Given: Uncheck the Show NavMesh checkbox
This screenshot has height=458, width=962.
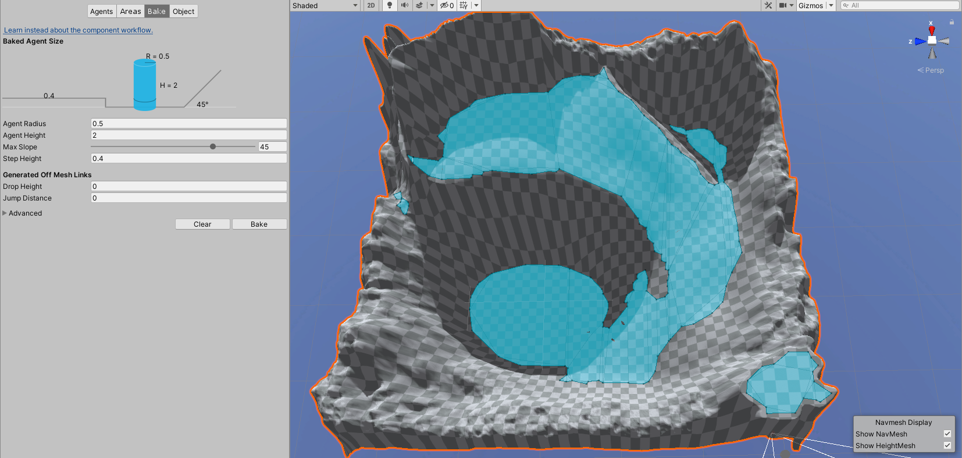Looking at the screenshot, I should coord(947,434).
